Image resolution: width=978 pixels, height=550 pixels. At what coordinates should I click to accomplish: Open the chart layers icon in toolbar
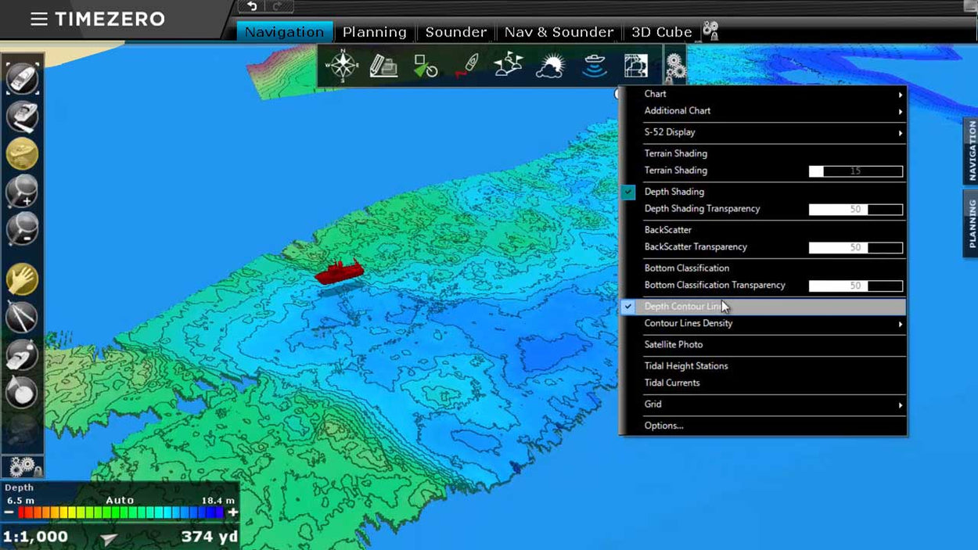pos(636,66)
